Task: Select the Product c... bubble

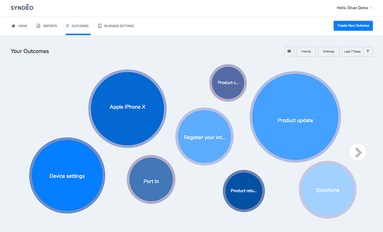Action: point(228,83)
